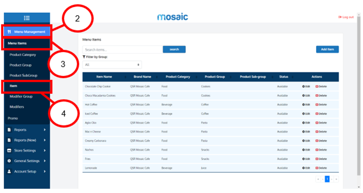Screen dimensions: 363x193
Task: Select the Hot Coffee item name cell
Action: click(x=91, y=105)
